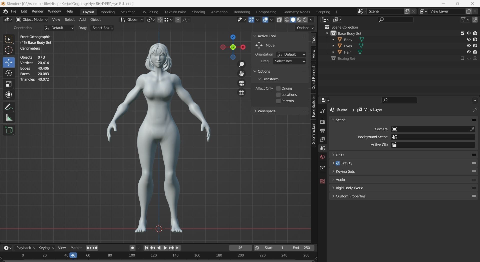The width and height of the screenshot is (480, 262).
Task: Select the Add Cube tool
Action: pyautogui.click(x=9, y=130)
